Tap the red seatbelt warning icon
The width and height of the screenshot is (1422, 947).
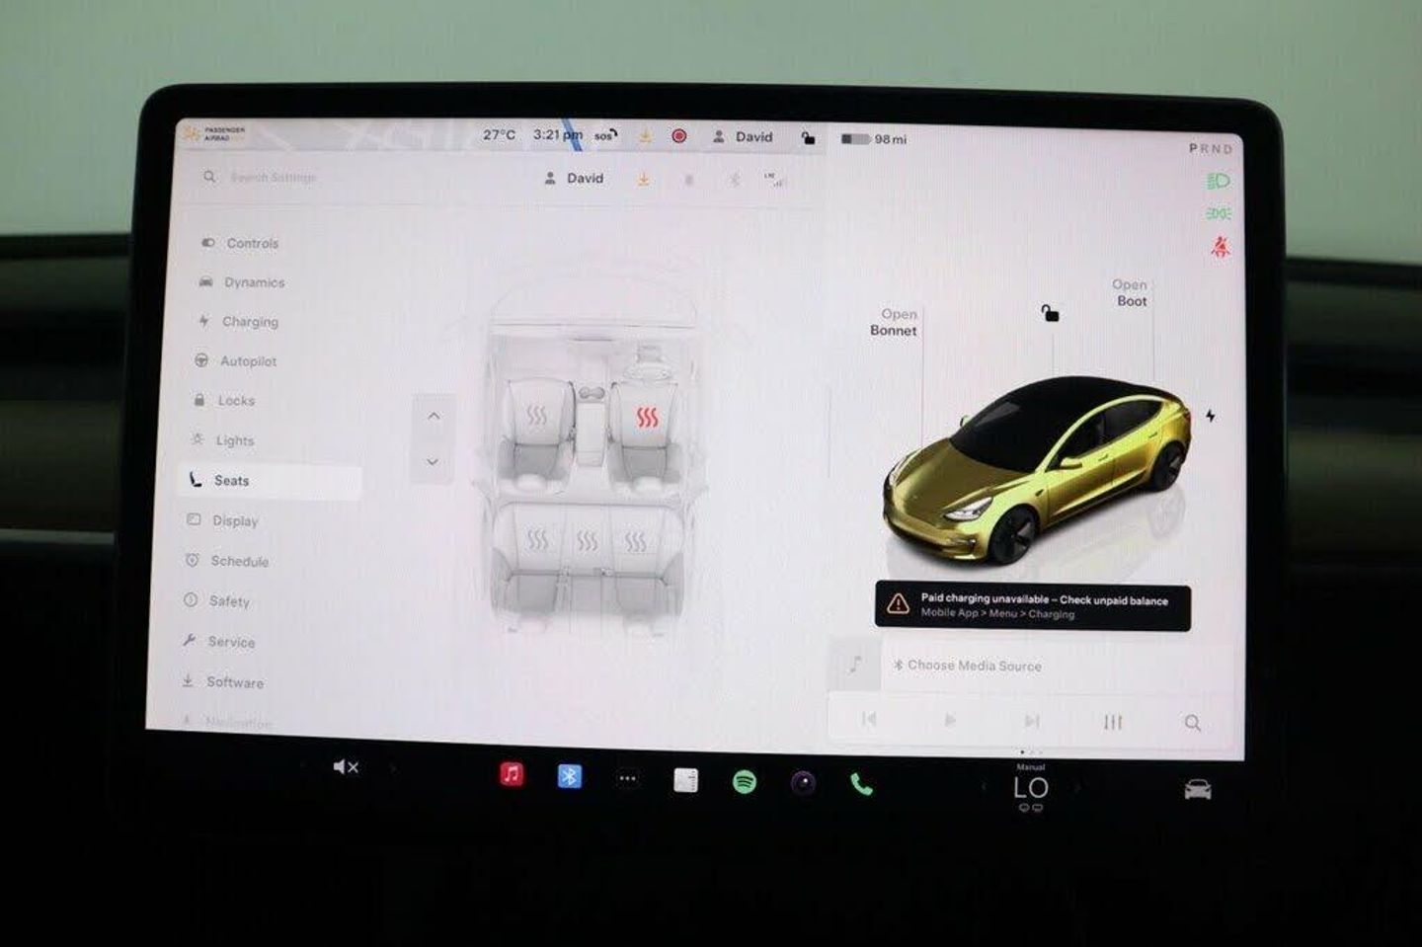coord(1221,247)
